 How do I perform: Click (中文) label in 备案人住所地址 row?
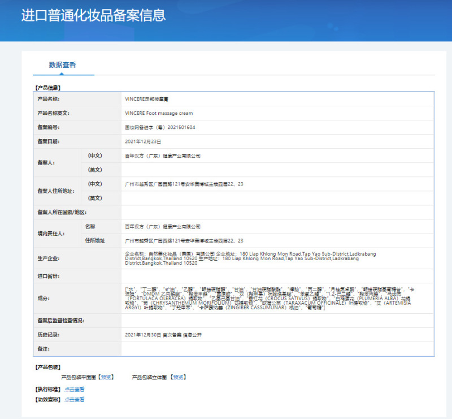click(95, 184)
